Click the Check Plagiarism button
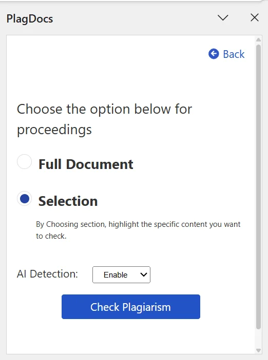The image size is (268, 360). coord(131,307)
